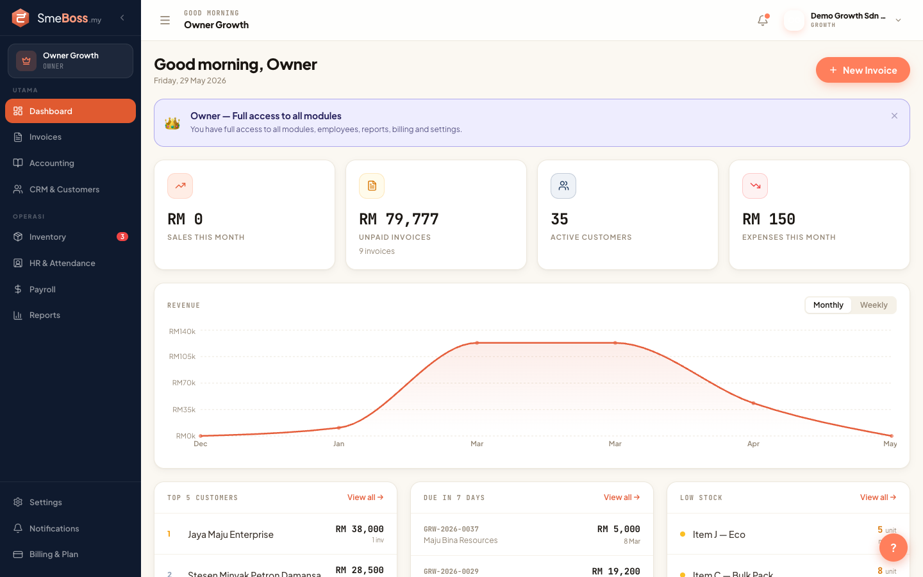Open Item J — Eco low stock row
This screenshot has height=577, width=923.
pos(788,534)
